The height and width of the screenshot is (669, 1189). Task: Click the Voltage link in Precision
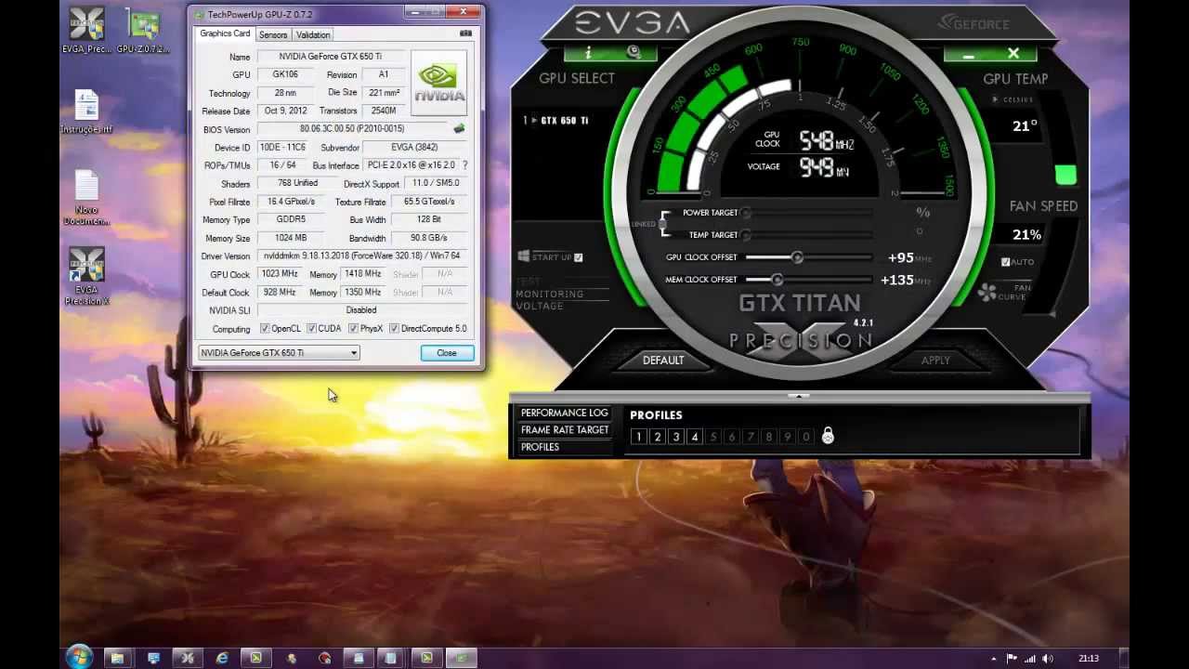539,306
